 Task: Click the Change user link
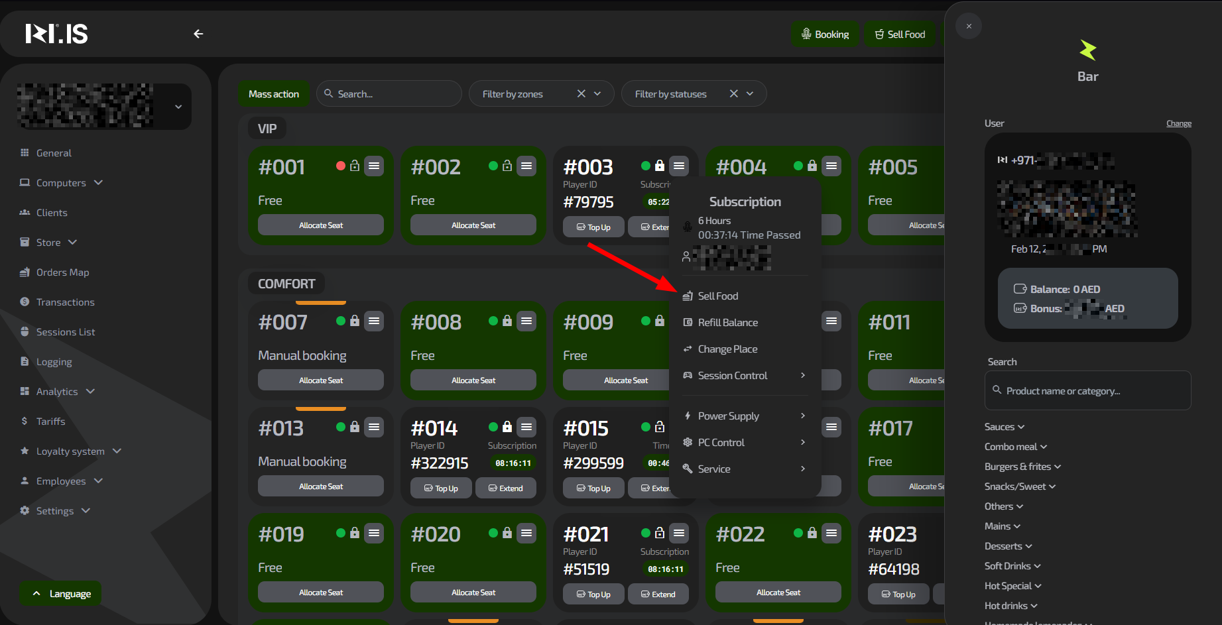[1178, 123]
